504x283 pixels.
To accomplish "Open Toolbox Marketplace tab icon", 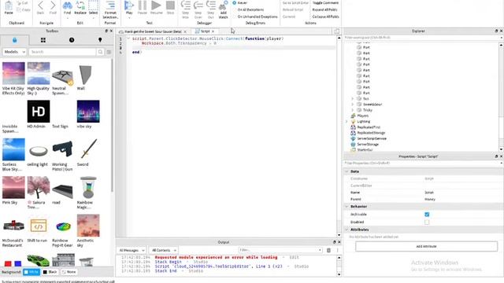I will (14, 40).
